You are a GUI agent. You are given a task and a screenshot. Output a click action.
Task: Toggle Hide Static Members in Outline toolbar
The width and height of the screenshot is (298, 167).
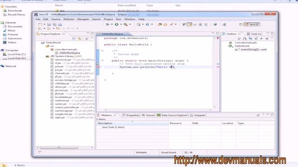pos(256,39)
